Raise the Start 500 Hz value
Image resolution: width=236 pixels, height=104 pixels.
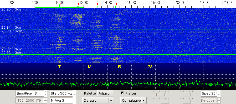pyautogui.click(x=74, y=92)
